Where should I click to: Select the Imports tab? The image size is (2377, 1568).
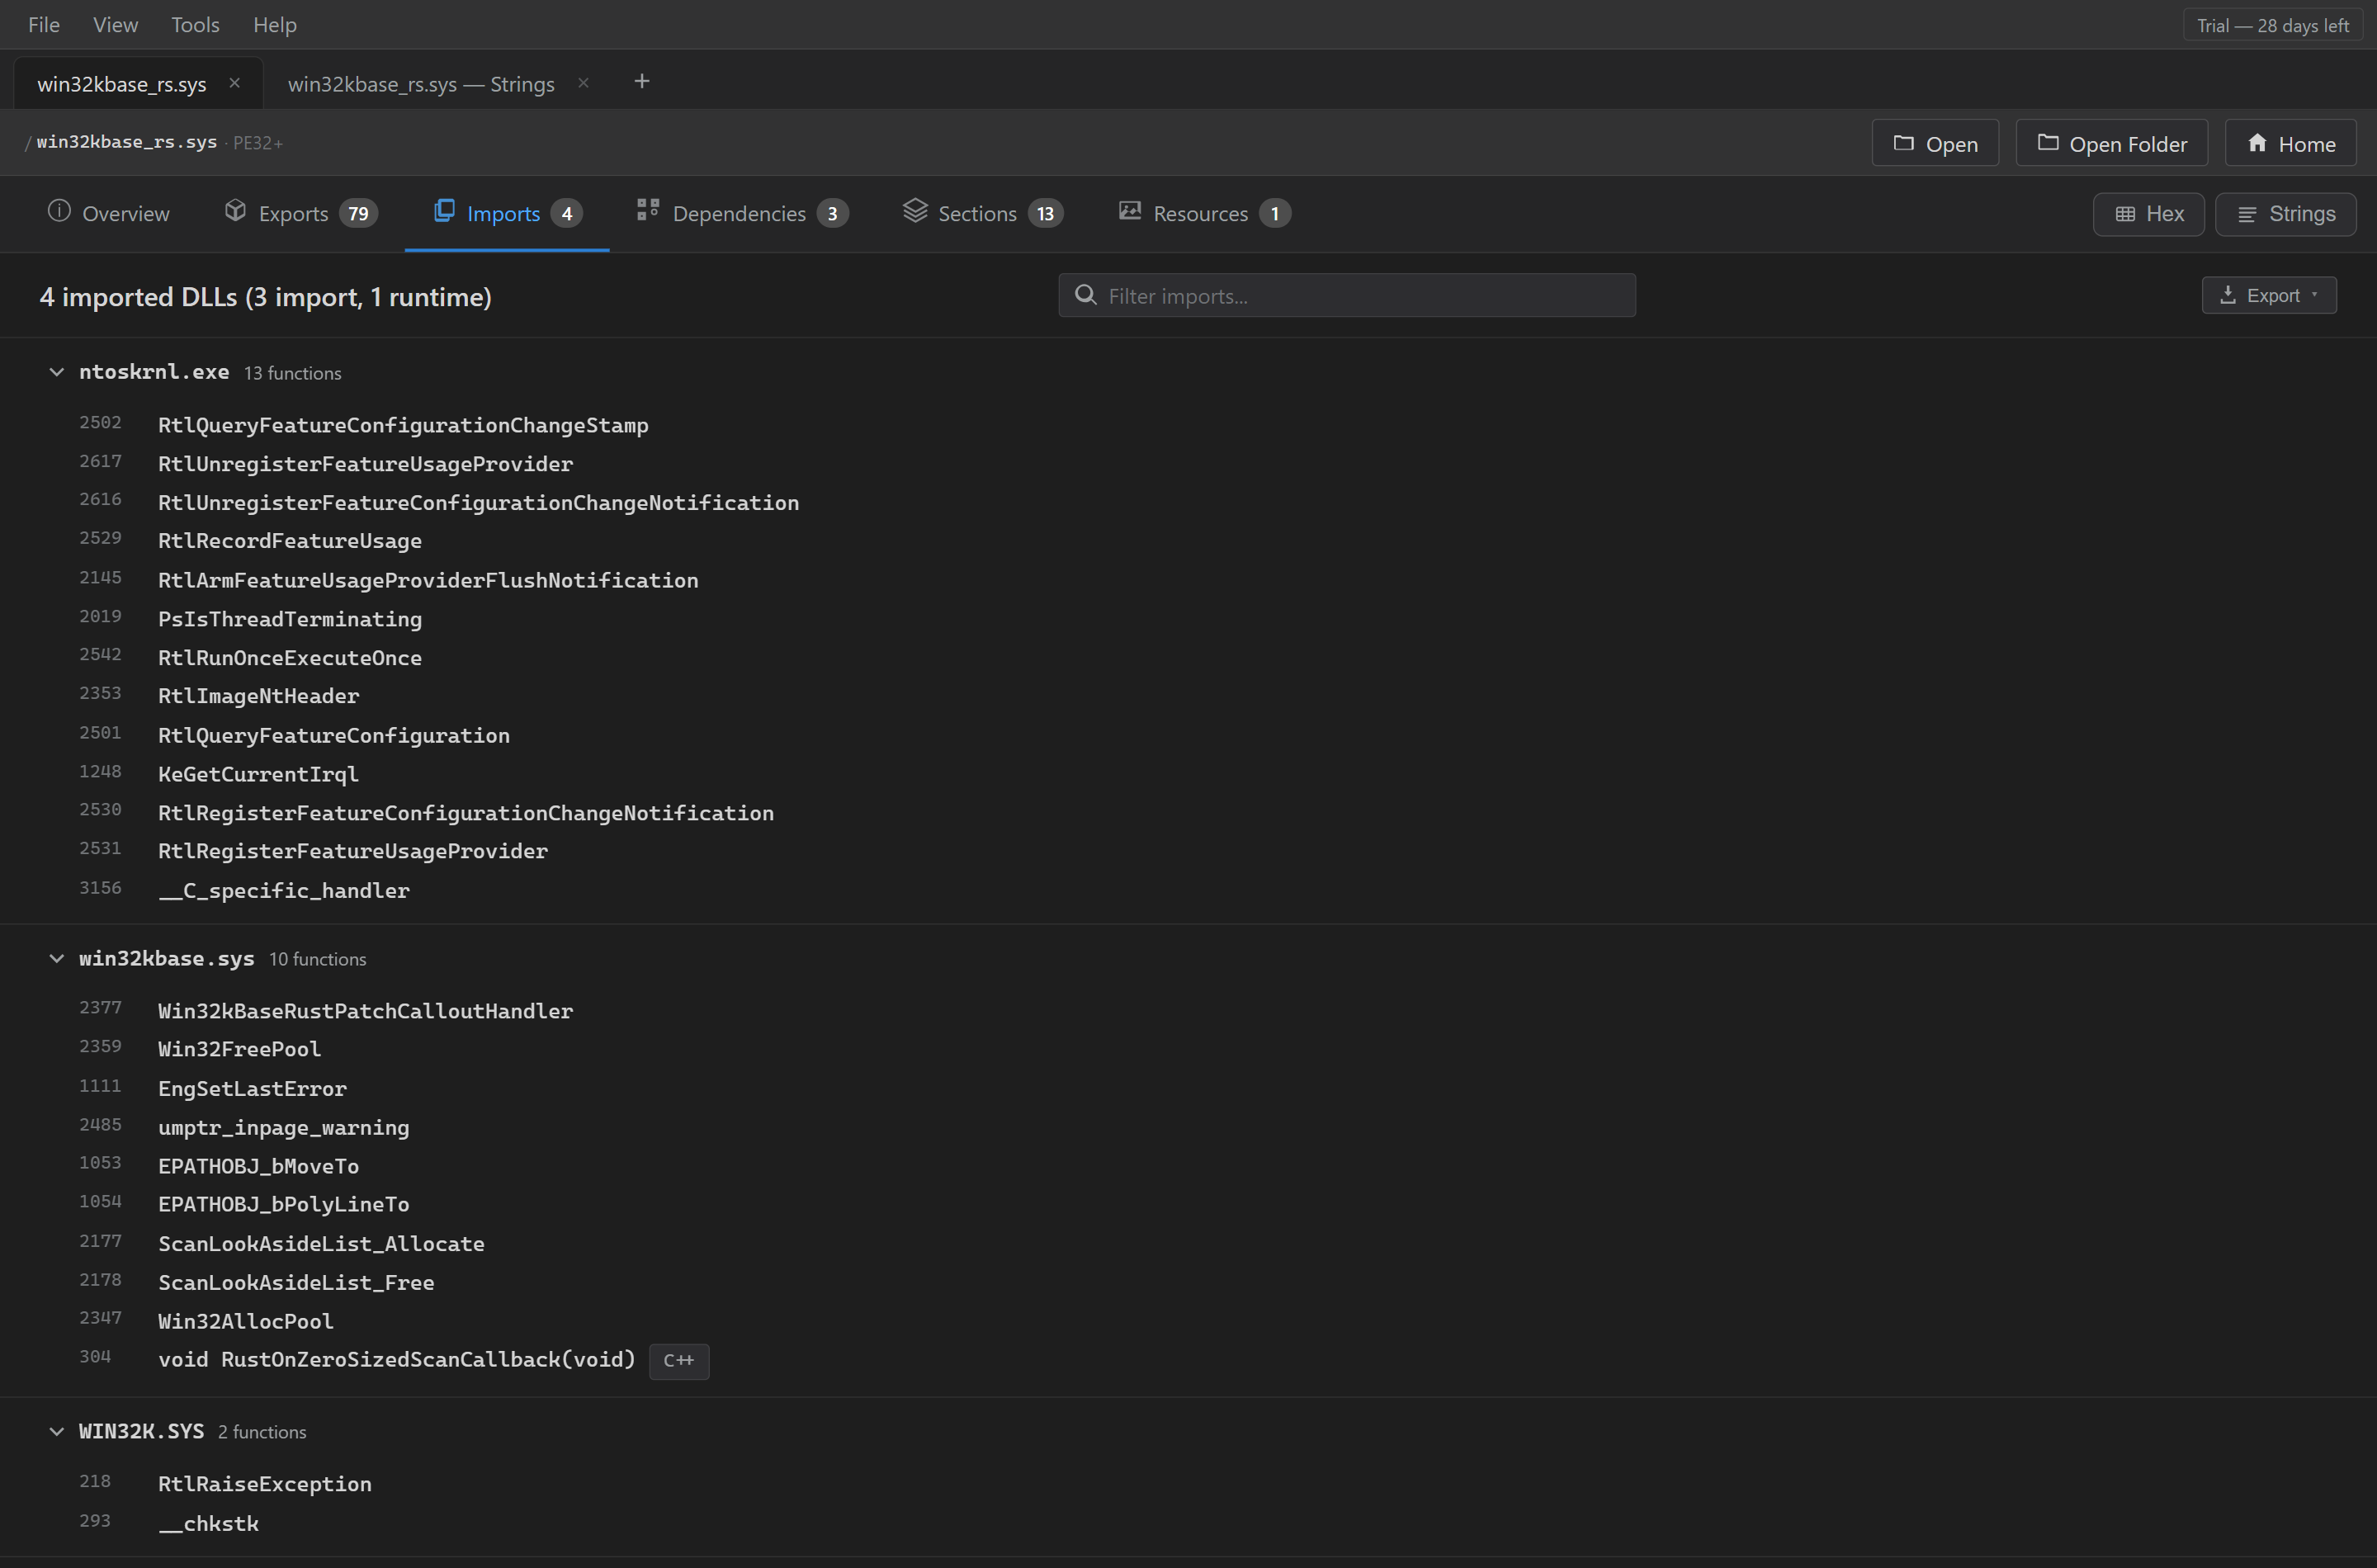507,213
